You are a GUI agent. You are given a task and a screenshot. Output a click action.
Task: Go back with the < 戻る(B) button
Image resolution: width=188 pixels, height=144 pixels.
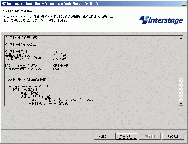pos(105,136)
